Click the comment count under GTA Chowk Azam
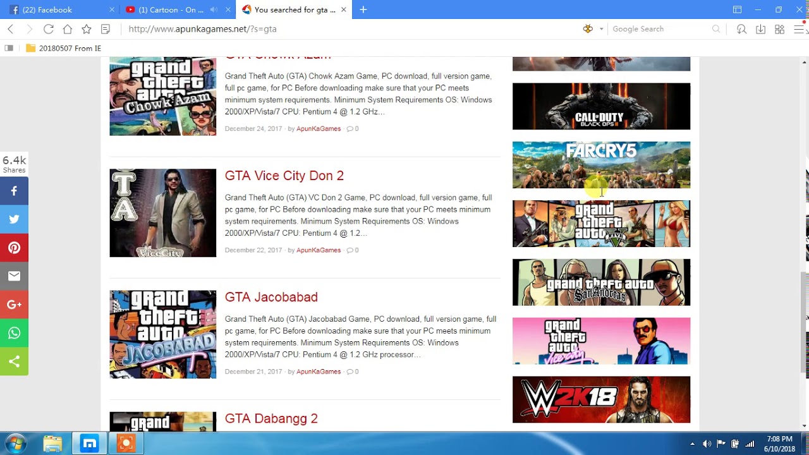This screenshot has width=809, height=455. tap(353, 129)
